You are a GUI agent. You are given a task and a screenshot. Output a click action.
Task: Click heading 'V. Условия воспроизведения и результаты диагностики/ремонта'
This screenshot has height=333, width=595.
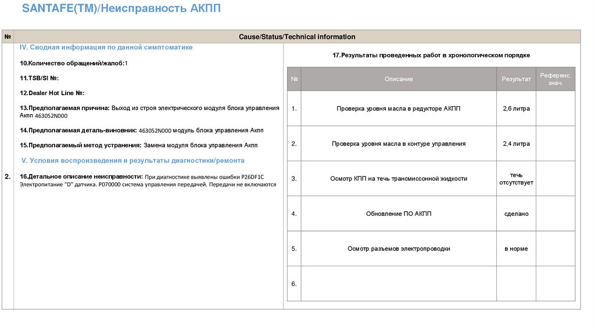click(x=133, y=161)
